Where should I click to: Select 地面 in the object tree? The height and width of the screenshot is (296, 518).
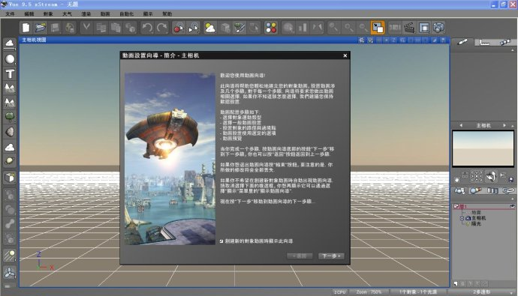coord(476,213)
